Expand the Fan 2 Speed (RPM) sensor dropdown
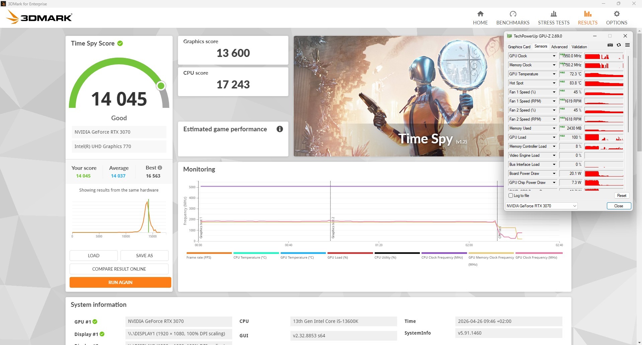 [554, 119]
